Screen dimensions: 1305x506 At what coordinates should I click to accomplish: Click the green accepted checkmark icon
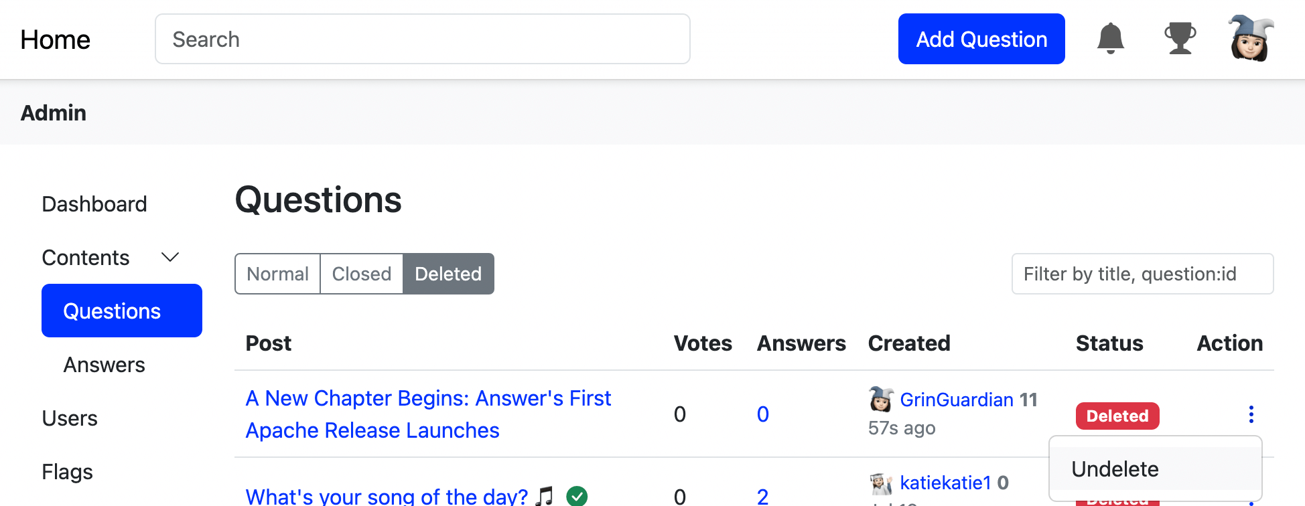577,496
